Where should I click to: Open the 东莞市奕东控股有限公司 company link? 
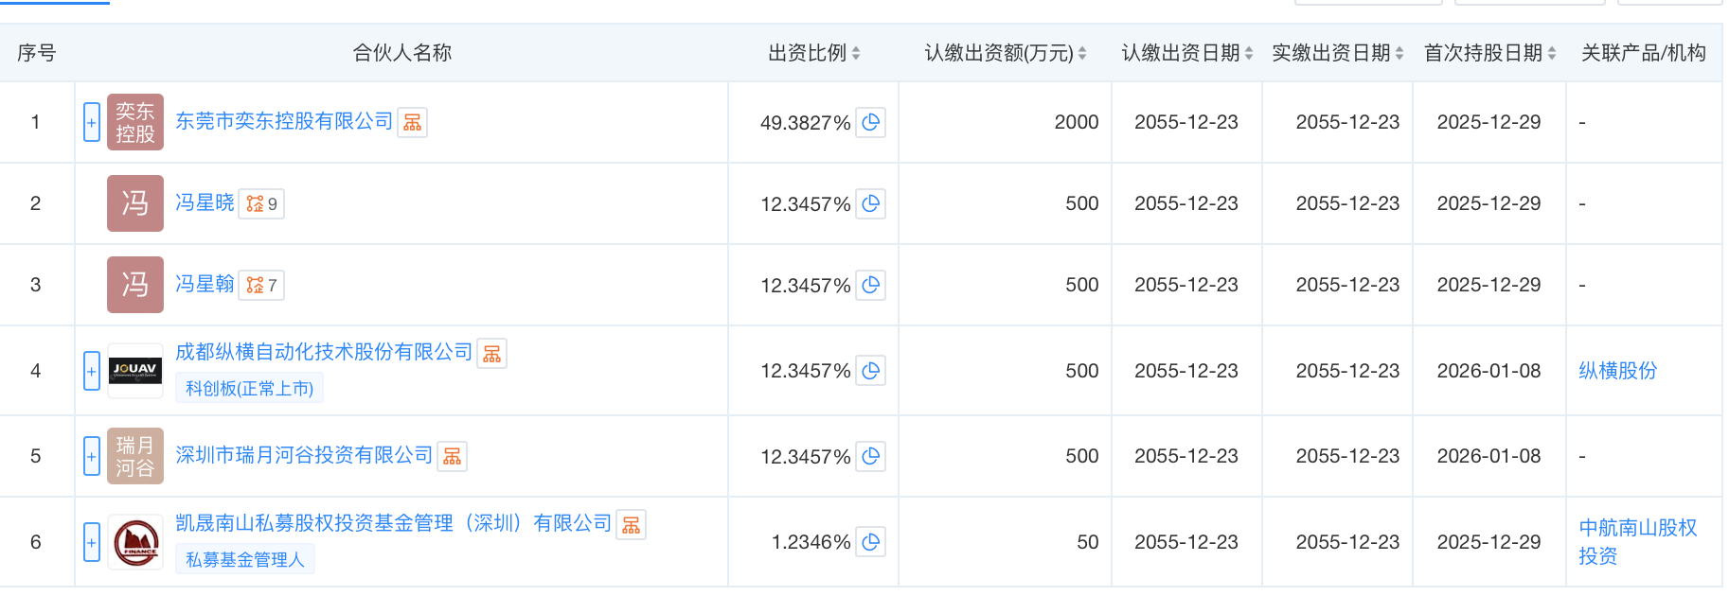click(x=284, y=121)
